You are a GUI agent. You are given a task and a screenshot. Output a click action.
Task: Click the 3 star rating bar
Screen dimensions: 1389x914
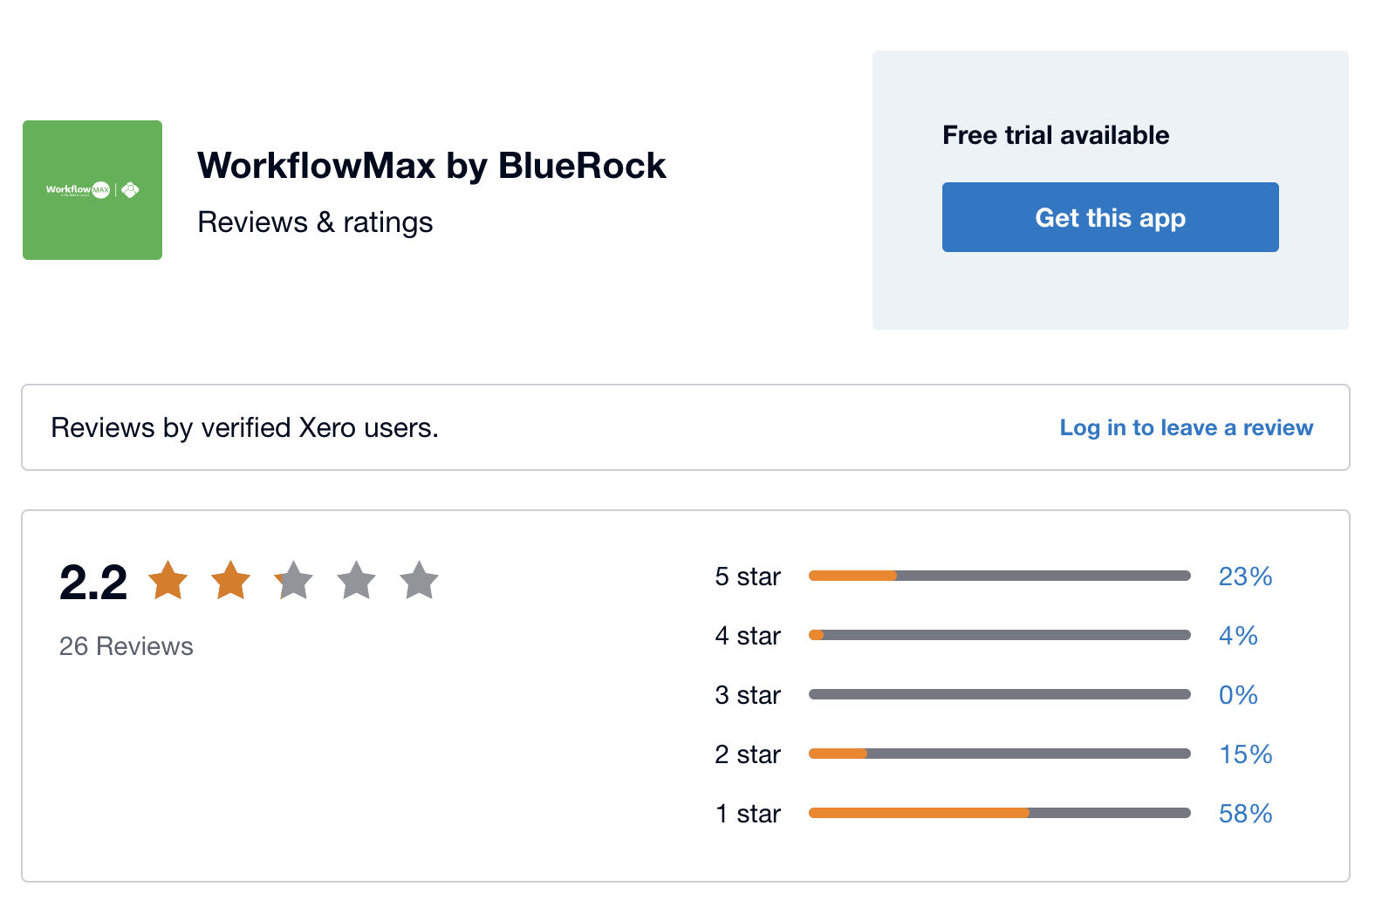point(1000,694)
